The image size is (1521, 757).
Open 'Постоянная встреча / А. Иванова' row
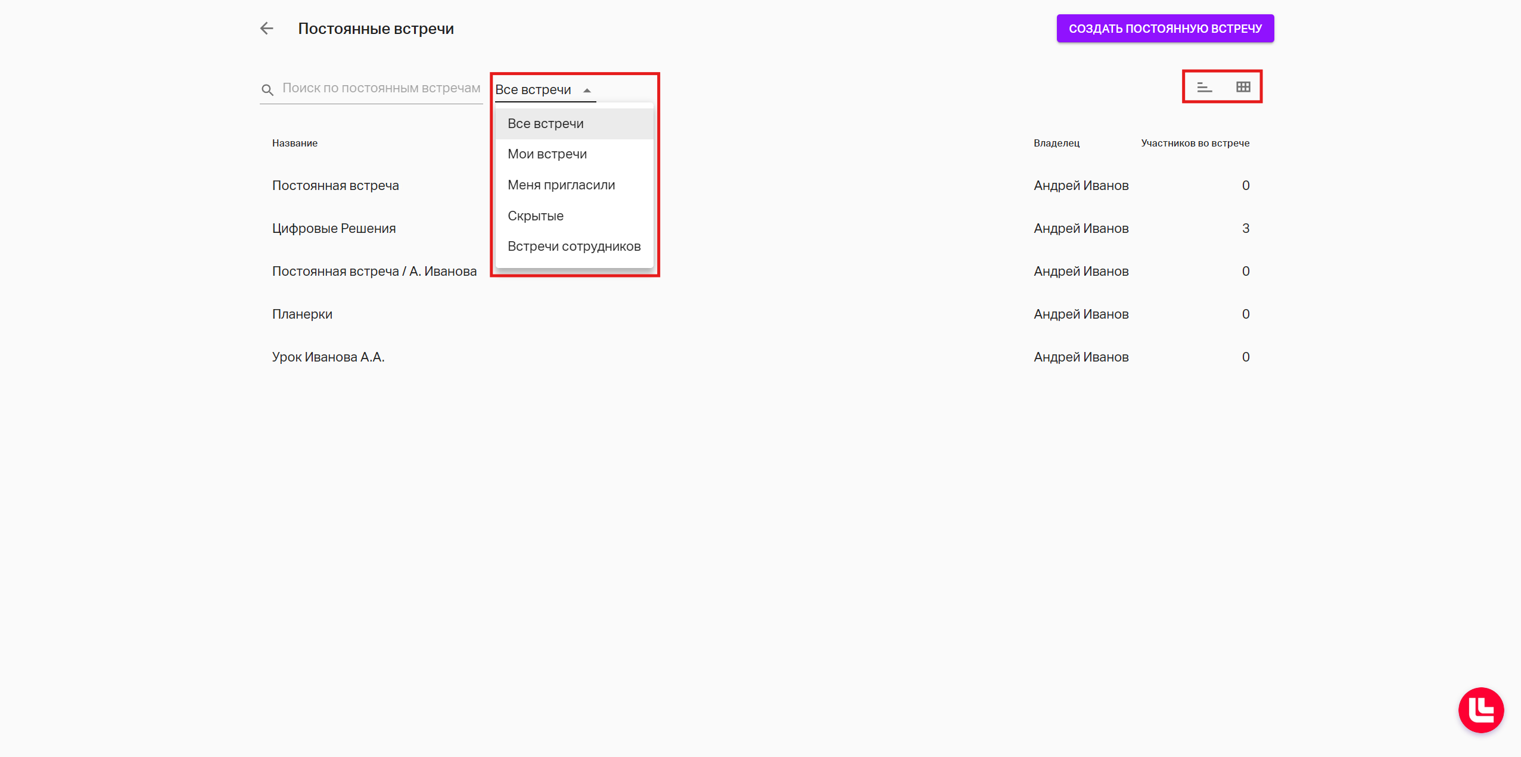point(374,272)
